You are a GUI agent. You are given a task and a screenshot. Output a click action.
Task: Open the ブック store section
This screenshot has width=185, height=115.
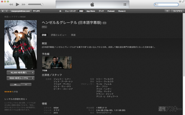(101, 11)
